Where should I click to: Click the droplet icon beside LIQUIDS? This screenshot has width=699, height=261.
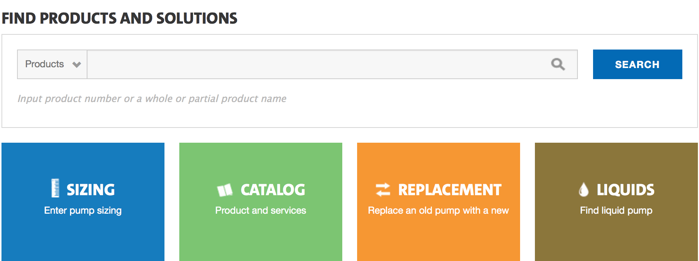(583, 190)
